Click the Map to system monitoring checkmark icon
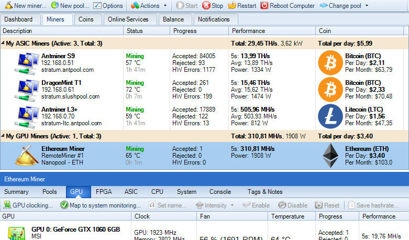 pyautogui.click(x=64, y=205)
